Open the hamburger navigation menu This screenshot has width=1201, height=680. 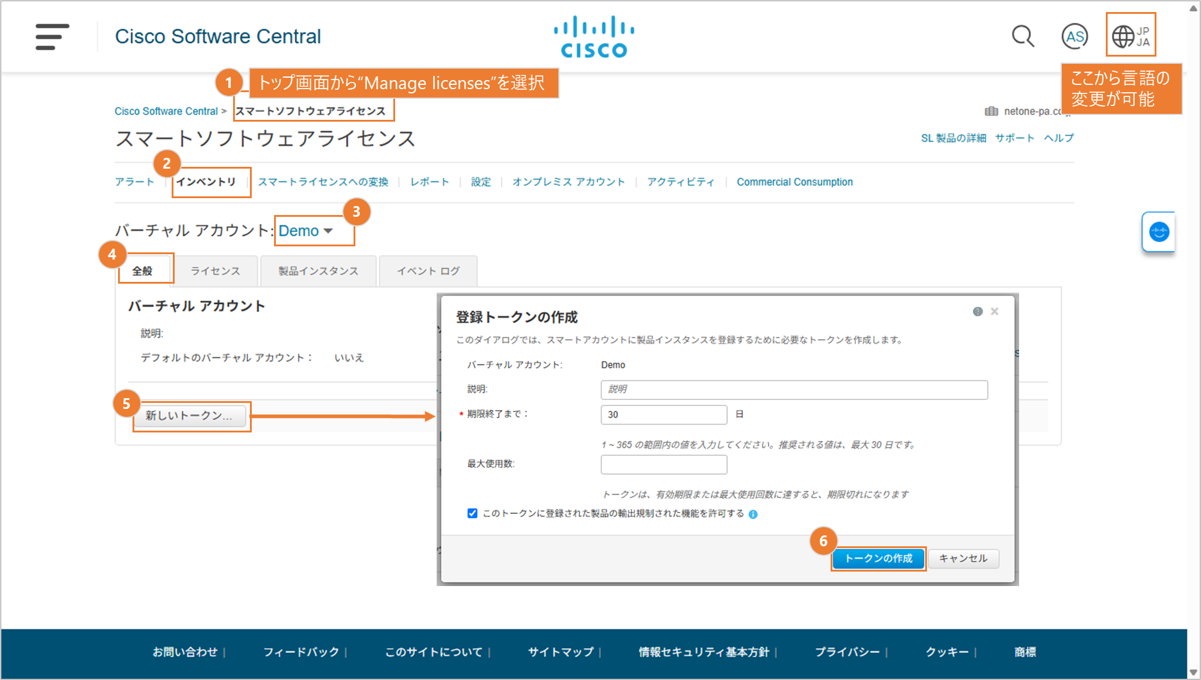(x=52, y=37)
